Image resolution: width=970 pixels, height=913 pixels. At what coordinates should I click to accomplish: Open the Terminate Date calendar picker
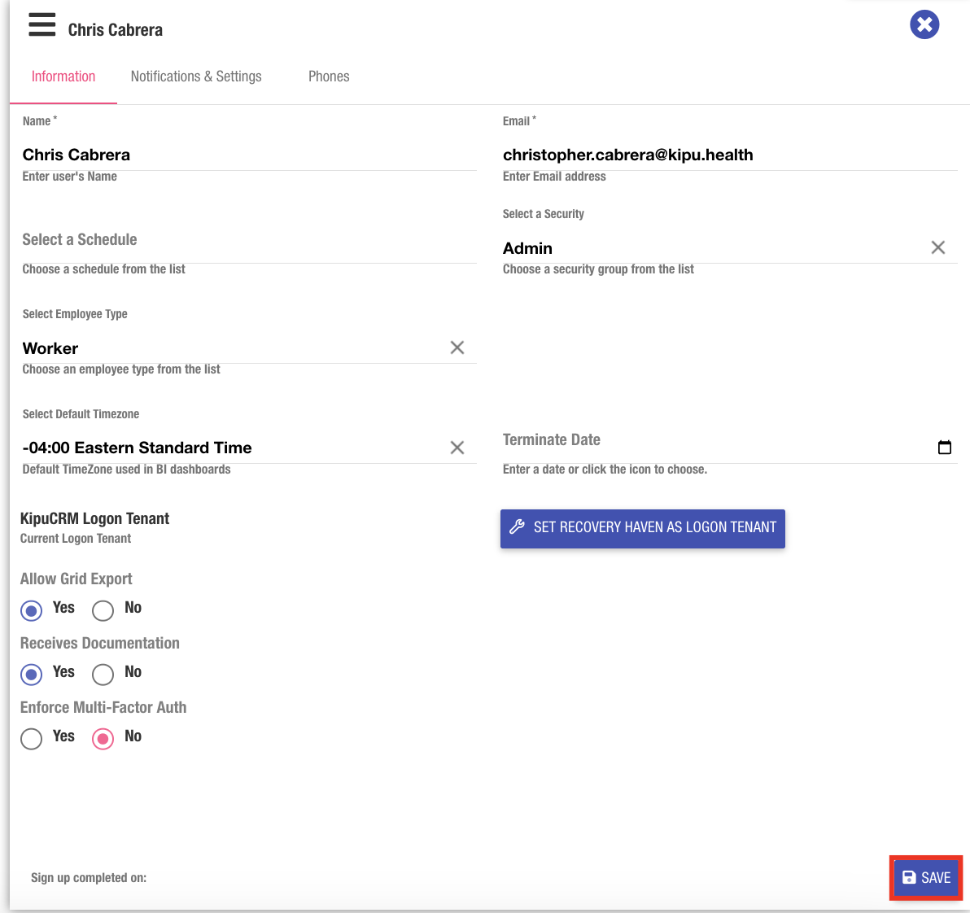tap(944, 447)
